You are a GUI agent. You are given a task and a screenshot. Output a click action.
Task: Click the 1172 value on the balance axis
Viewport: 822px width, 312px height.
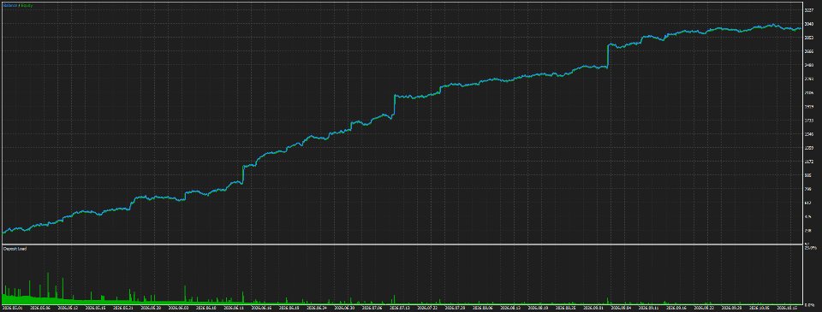(x=809, y=162)
